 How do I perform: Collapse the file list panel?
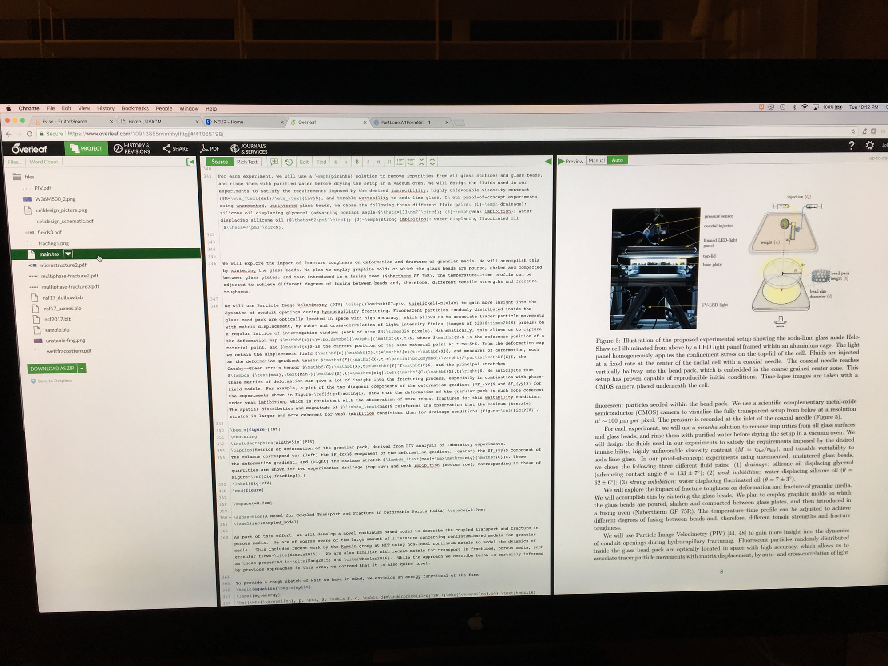190,162
